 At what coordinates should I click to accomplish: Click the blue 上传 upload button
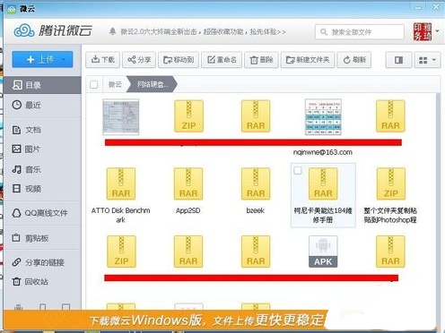pos(42,59)
